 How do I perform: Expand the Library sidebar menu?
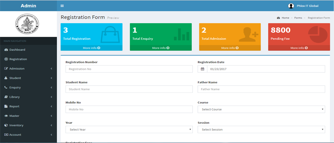[x=28, y=97]
